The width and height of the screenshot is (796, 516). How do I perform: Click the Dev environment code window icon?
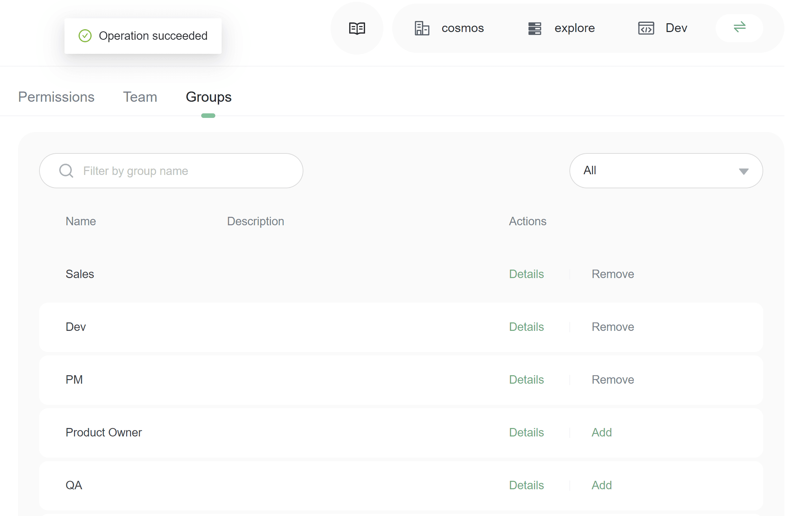(x=646, y=28)
